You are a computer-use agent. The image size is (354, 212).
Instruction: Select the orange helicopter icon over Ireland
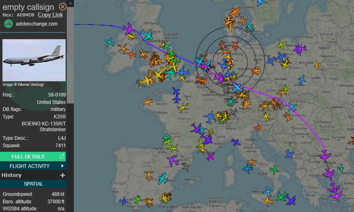coord(123,49)
